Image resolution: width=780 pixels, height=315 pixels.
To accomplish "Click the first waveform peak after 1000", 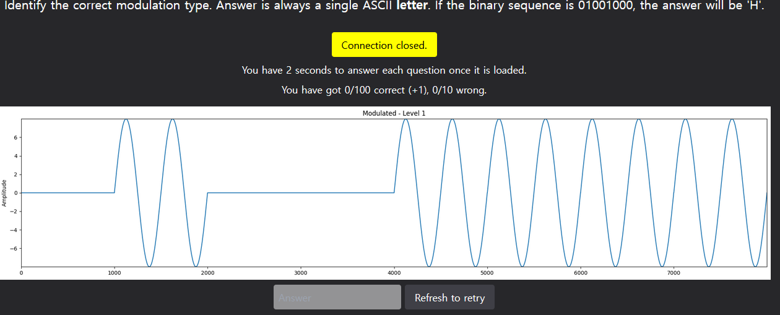I will pos(126,120).
